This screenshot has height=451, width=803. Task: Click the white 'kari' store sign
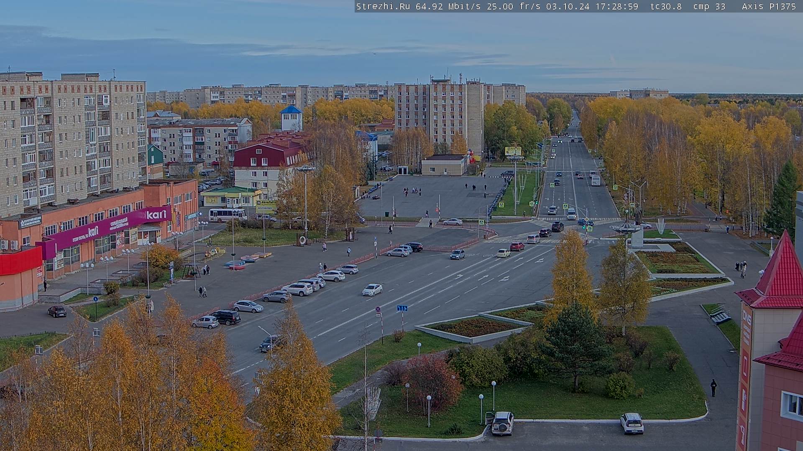click(156, 215)
